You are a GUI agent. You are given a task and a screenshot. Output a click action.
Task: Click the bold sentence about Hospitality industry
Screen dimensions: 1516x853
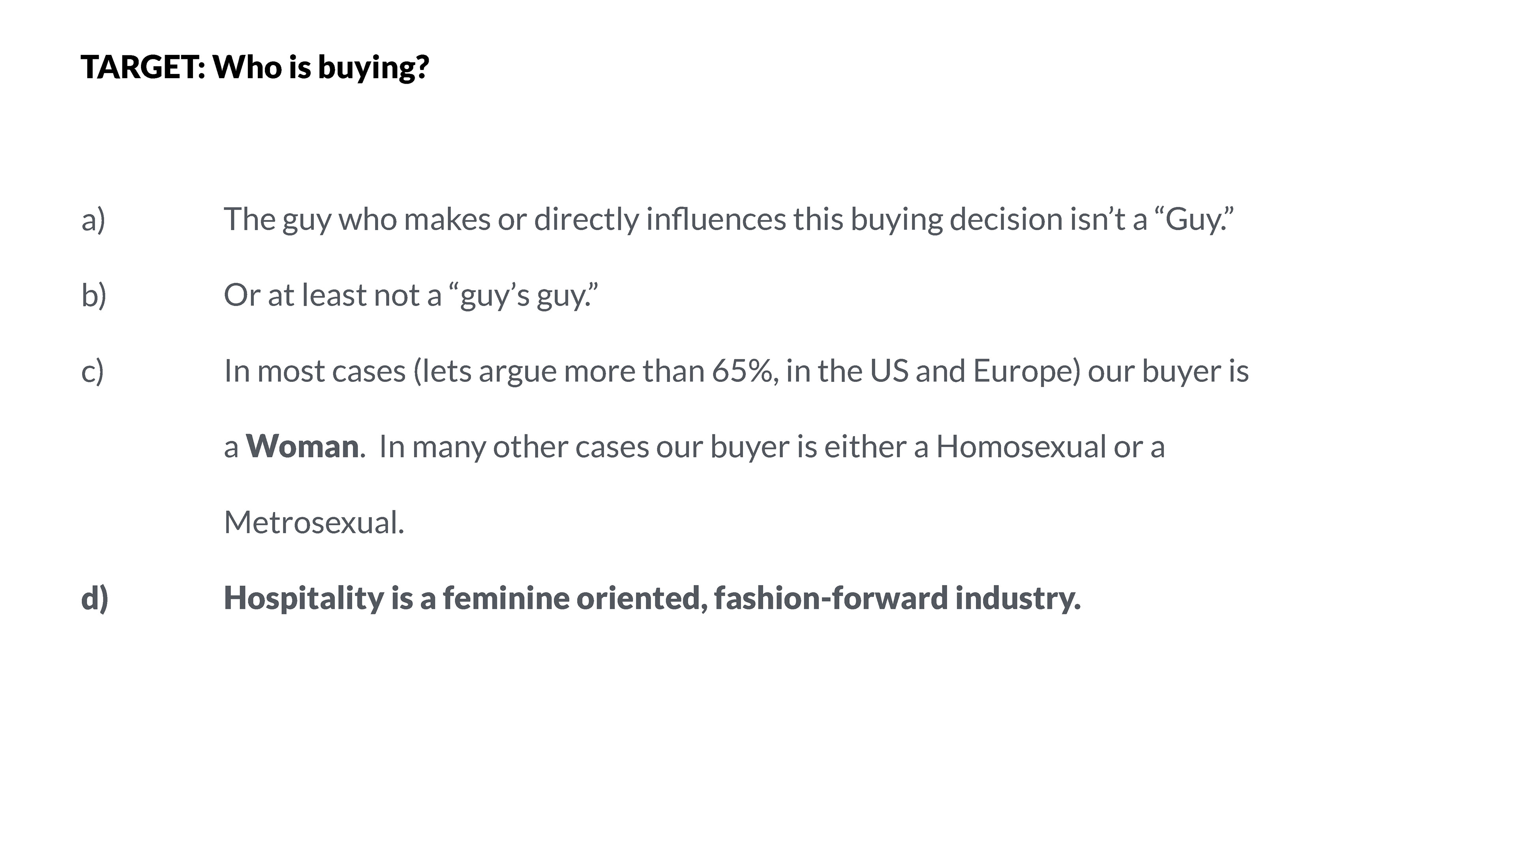point(652,598)
